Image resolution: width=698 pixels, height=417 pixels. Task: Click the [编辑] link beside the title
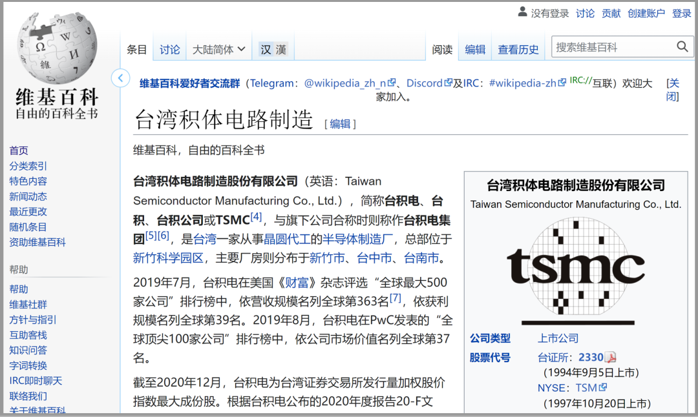point(340,123)
